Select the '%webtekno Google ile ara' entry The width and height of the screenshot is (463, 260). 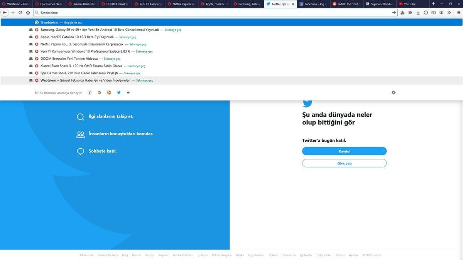click(62, 22)
